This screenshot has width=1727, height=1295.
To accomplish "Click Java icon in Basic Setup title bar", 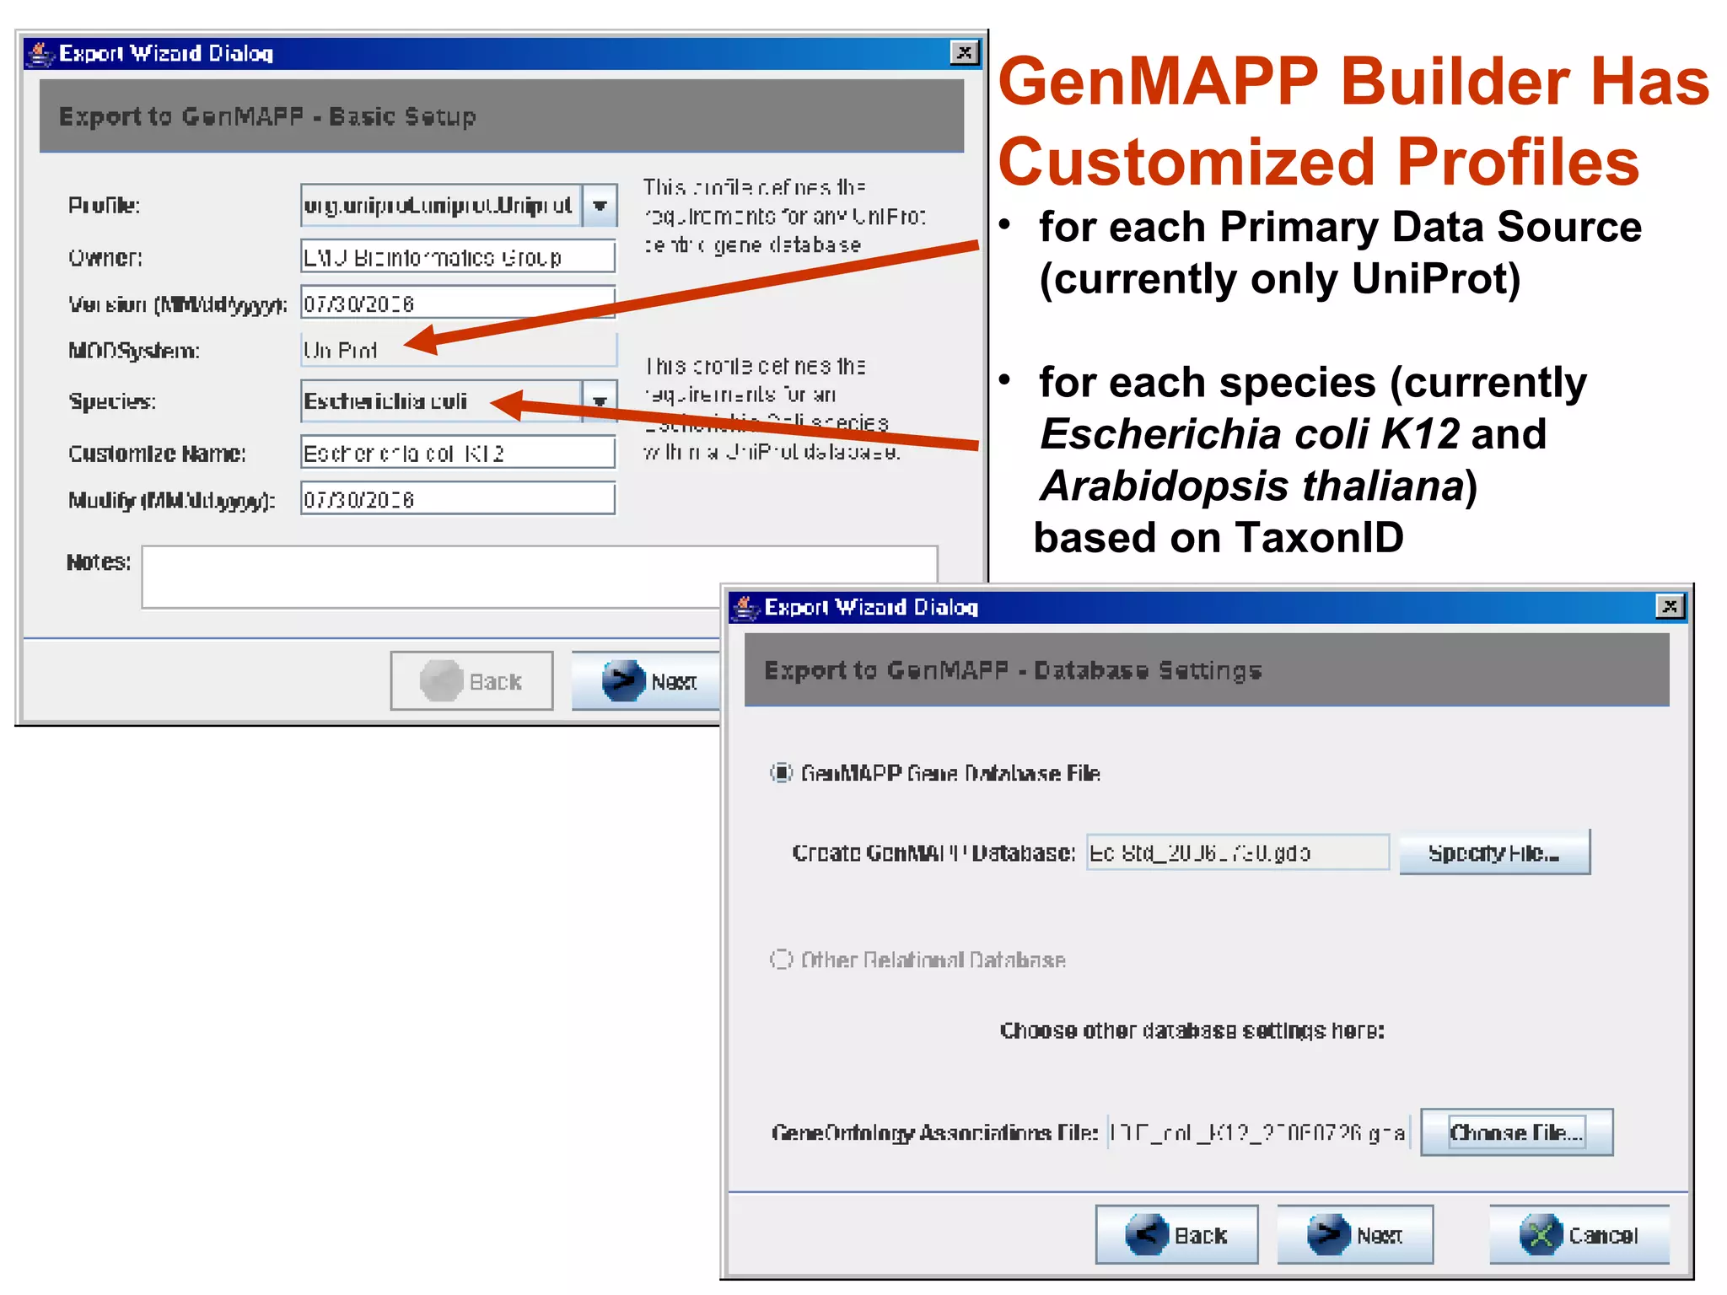I will click(x=40, y=54).
